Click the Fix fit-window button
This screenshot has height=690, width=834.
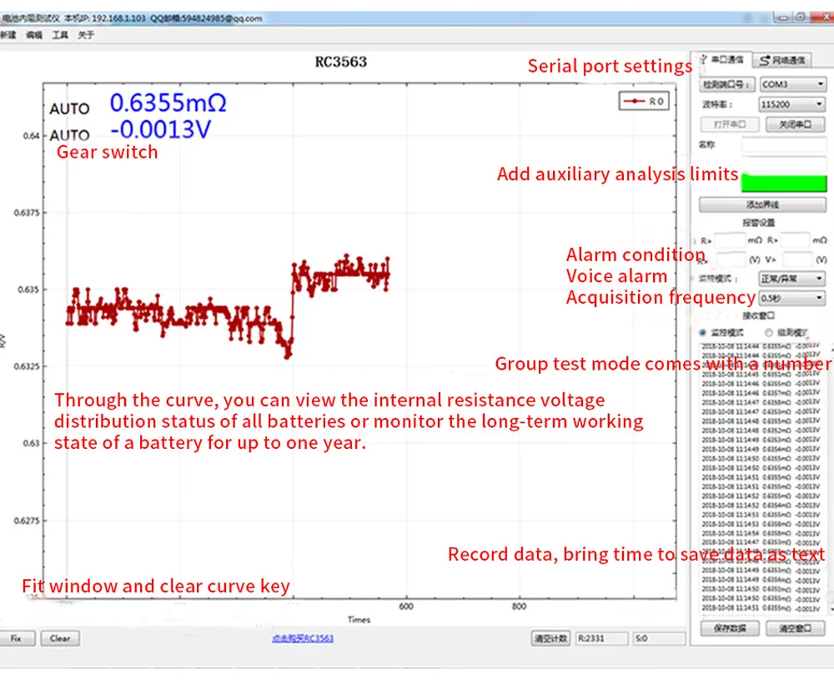[x=17, y=638]
